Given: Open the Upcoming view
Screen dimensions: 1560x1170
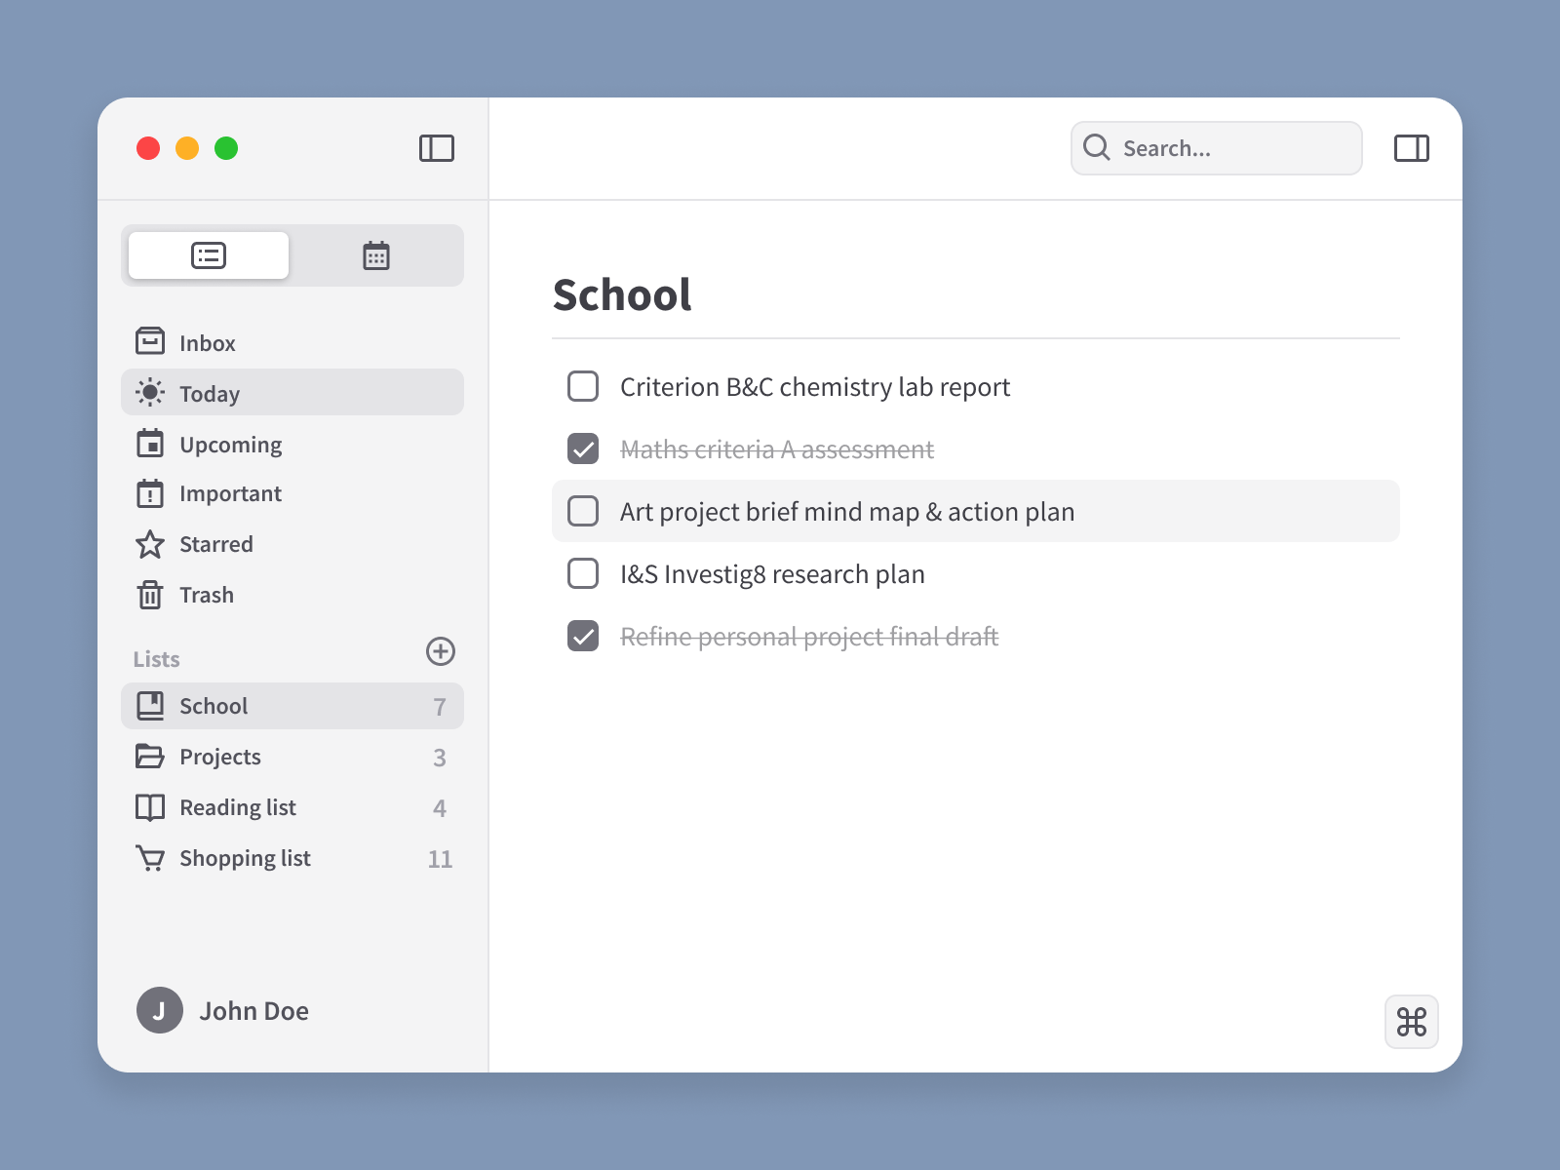Looking at the screenshot, I should 292,443.
